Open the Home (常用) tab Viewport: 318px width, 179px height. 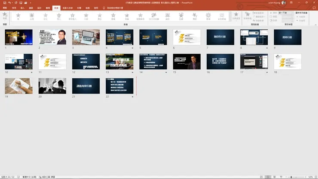coord(14,8)
